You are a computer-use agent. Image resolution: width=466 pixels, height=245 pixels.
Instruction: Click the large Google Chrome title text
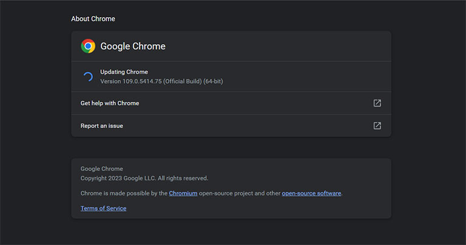pos(133,46)
